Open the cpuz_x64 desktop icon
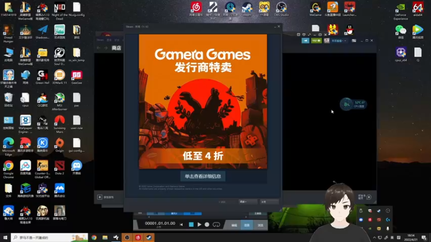Viewport: 431px width, 242px height. [x=400, y=54]
